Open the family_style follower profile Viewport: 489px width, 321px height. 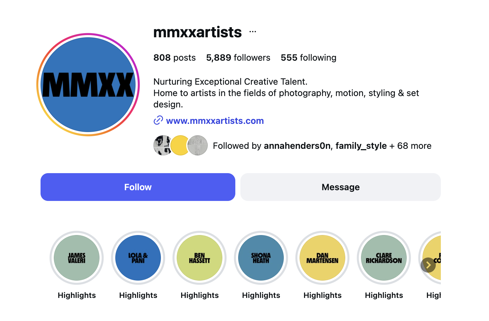pos(361,146)
